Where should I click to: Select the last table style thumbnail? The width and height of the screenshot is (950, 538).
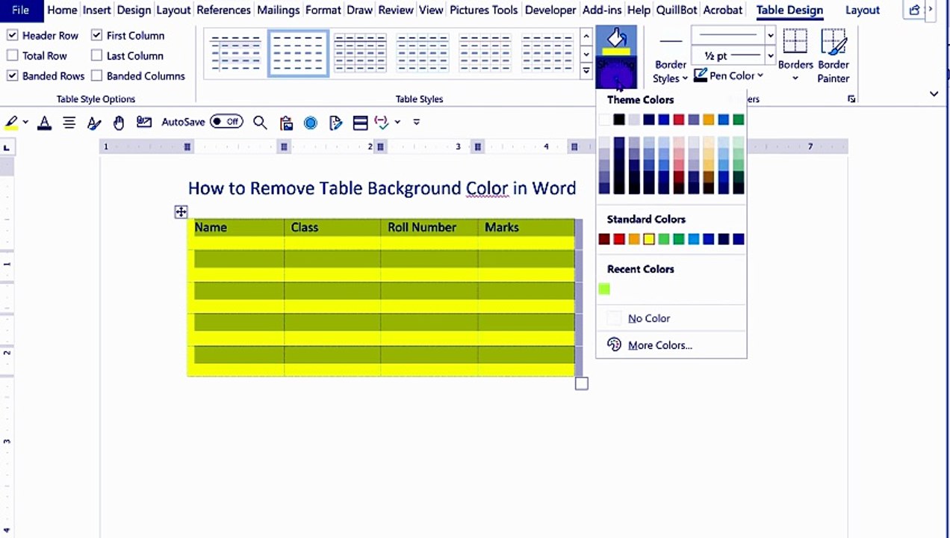pyautogui.click(x=548, y=53)
